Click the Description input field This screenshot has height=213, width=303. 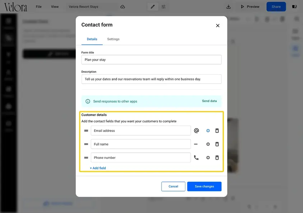tap(151, 79)
